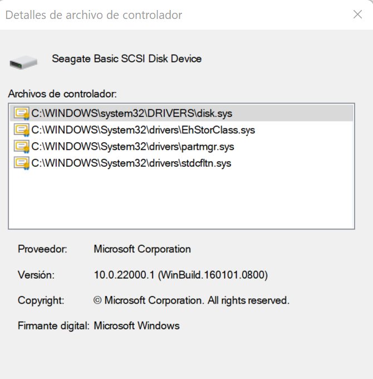Click empty area in driver files list

click(x=181, y=200)
